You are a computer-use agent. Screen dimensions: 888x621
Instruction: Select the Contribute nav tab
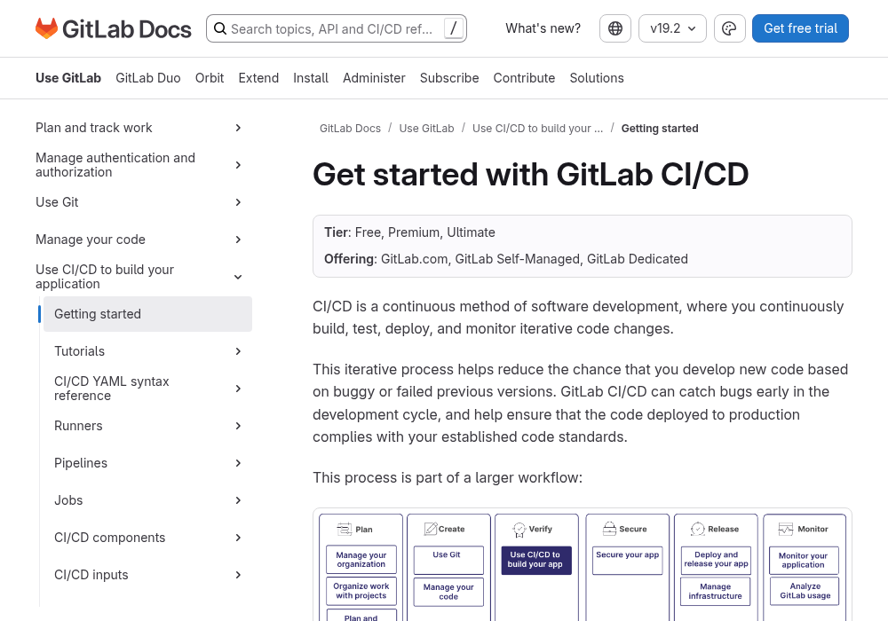pos(524,78)
